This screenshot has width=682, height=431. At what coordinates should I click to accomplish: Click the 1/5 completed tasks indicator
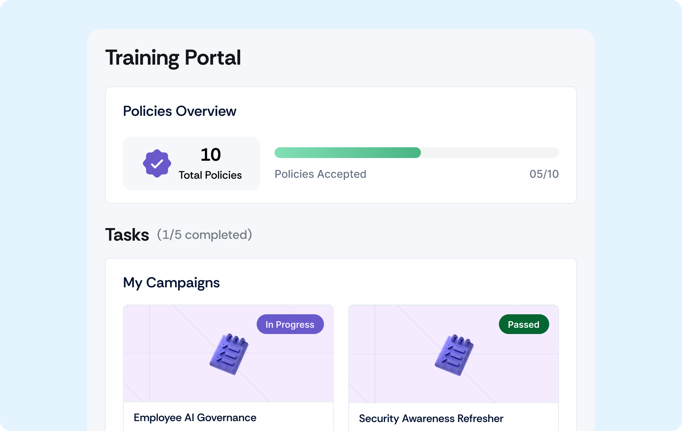click(204, 235)
